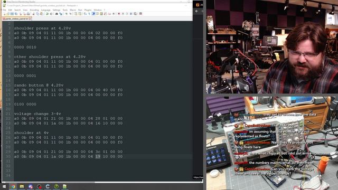This screenshot has height=190, width=338.
Task: Click the highlighted '19' byte in the last line
Action: click(98, 157)
